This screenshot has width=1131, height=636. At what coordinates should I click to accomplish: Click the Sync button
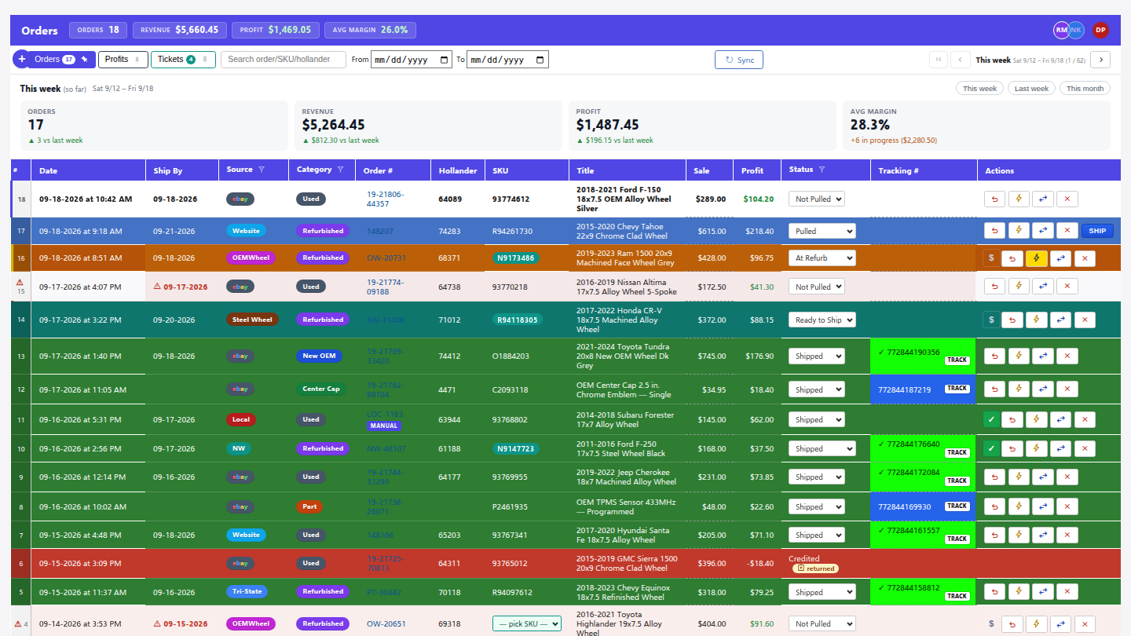coord(739,60)
